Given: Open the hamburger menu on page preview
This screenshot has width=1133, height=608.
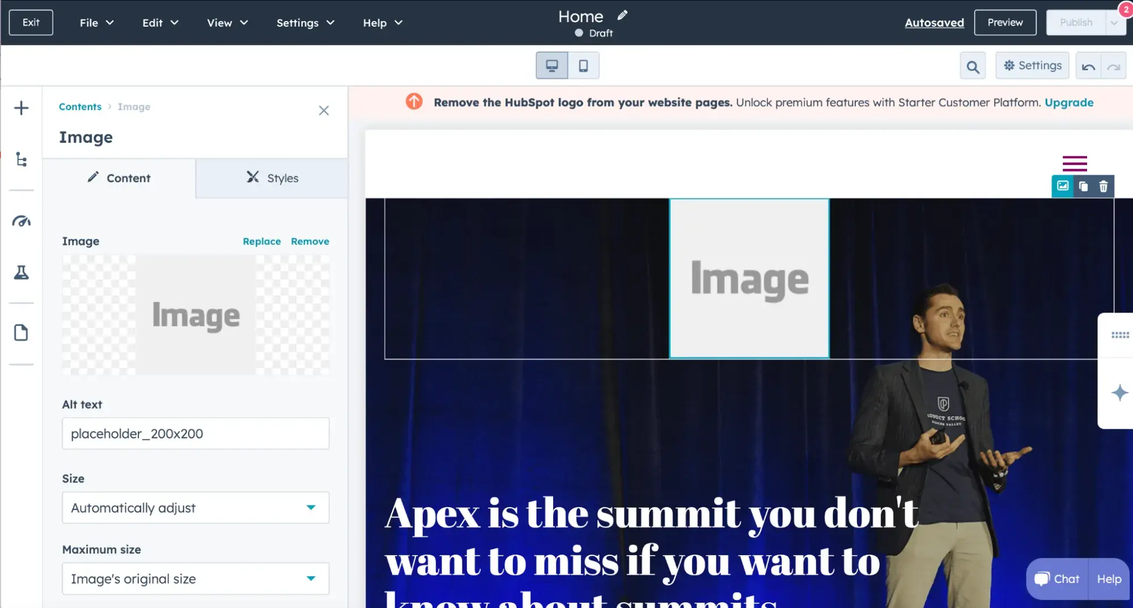Looking at the screenshot, I should click(1075, 163).
